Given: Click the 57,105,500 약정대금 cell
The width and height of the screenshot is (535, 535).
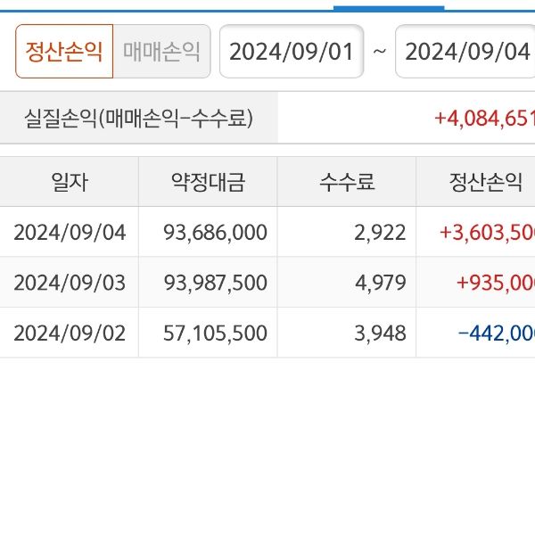Looking at the screenshot, I should point(216,333).
